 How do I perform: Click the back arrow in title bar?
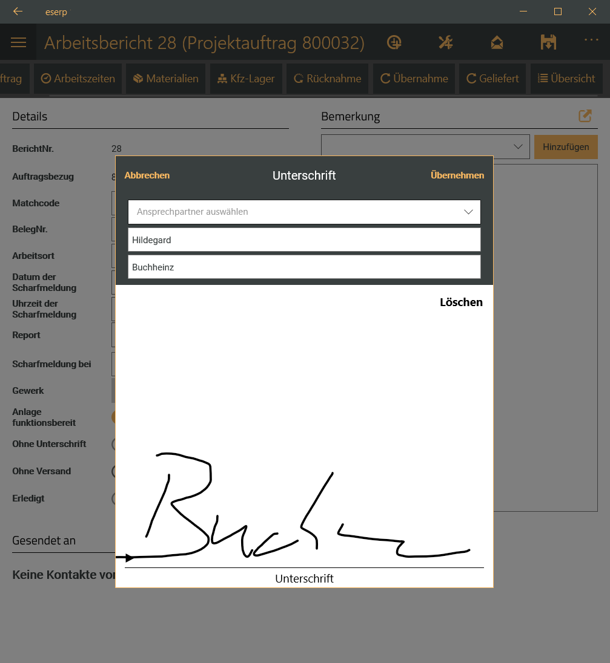18,11
